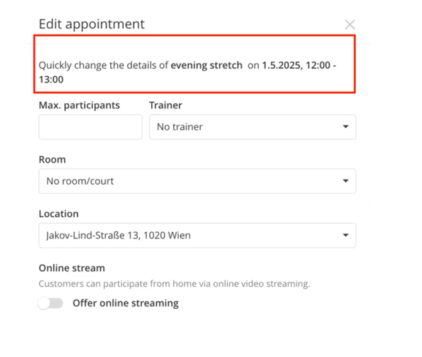Click the 1.5.2025 appointment date text
Image resolution: width=422 pixels, height=357 pixels.
[282, 65]
